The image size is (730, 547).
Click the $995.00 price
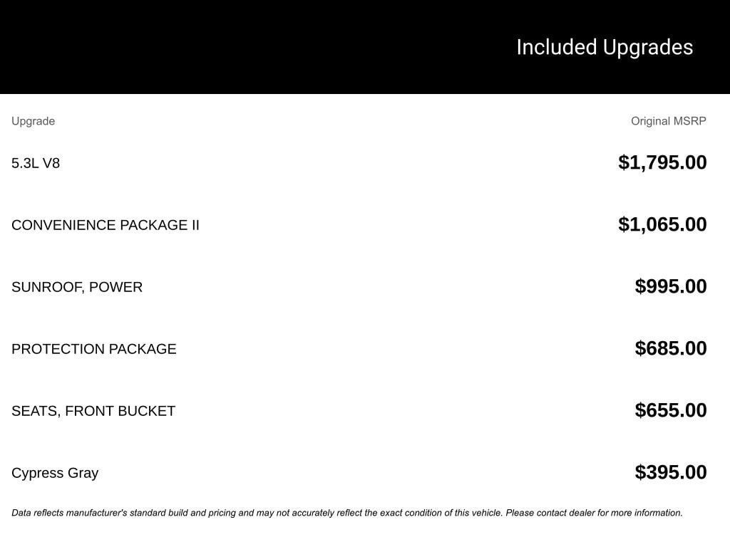pyautogui.click(x=671, y=286)
